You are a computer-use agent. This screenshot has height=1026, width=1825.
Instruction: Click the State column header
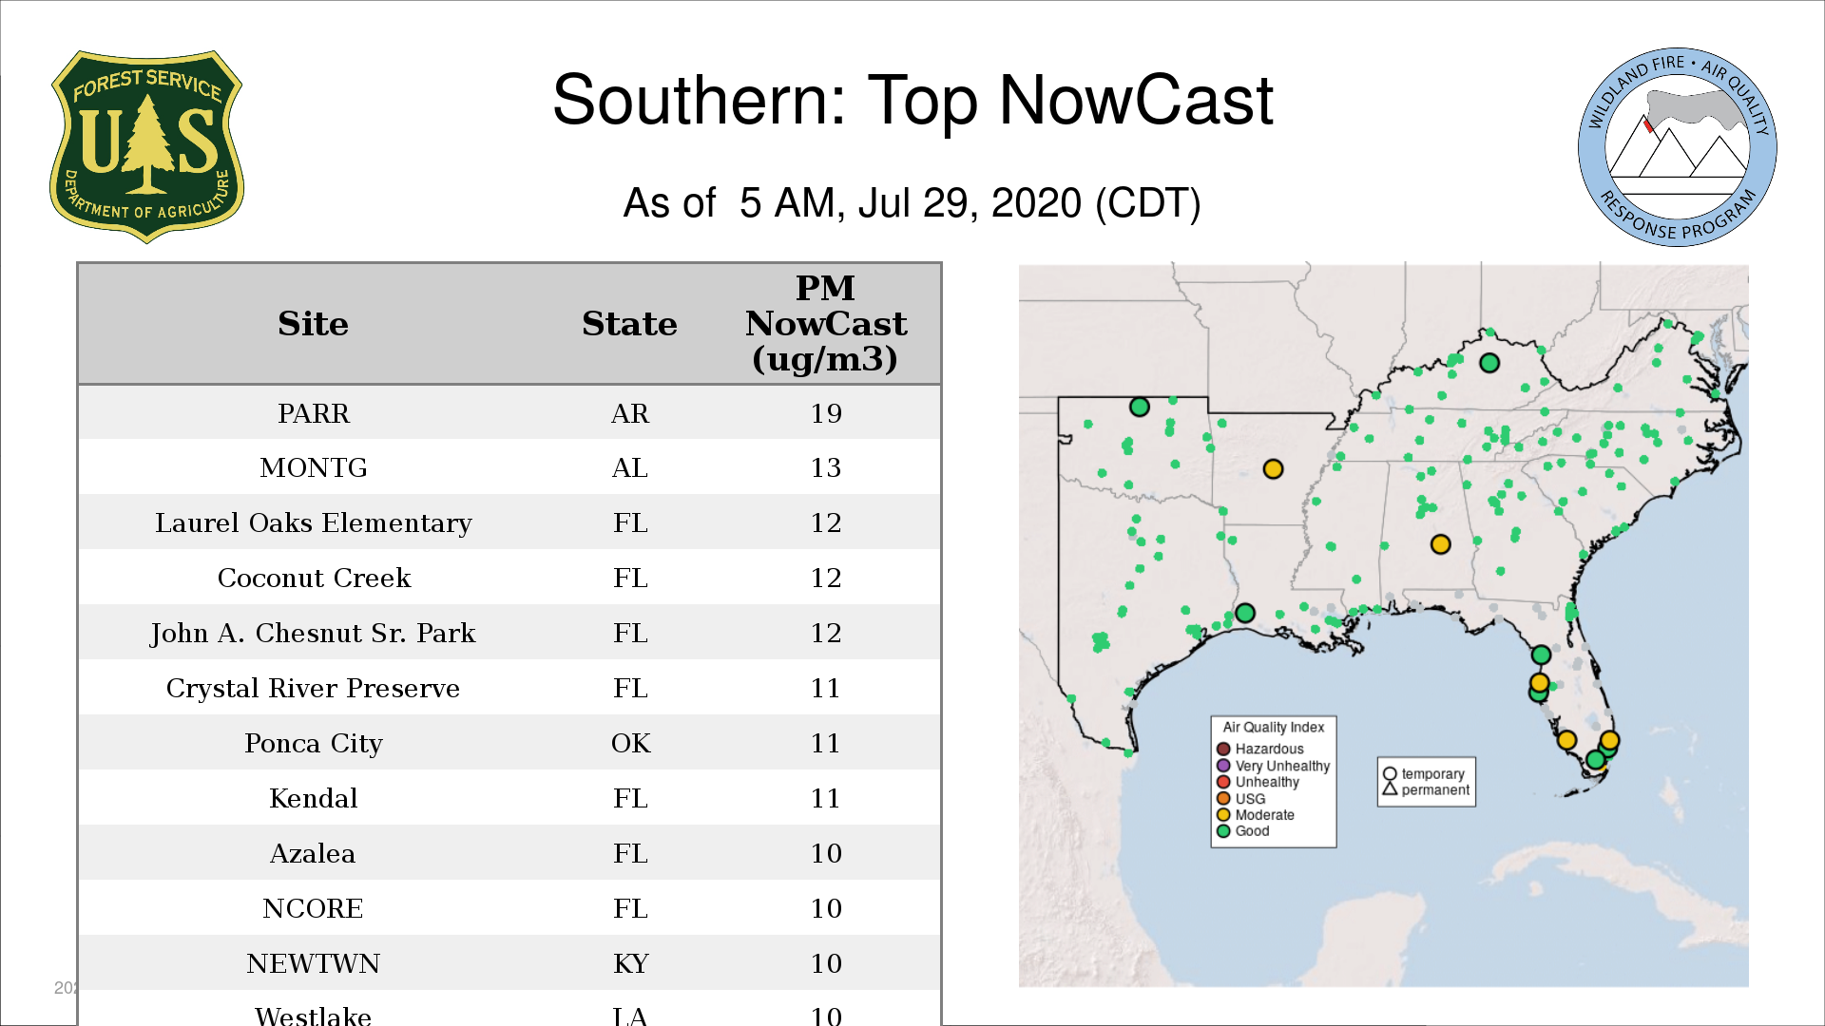(x=629, y=324)
